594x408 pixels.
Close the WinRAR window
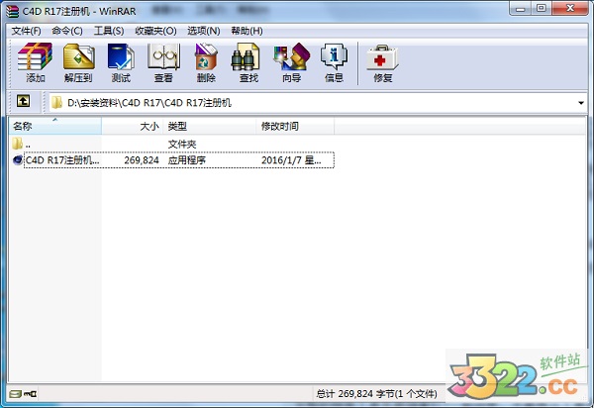tap(570, 8)
